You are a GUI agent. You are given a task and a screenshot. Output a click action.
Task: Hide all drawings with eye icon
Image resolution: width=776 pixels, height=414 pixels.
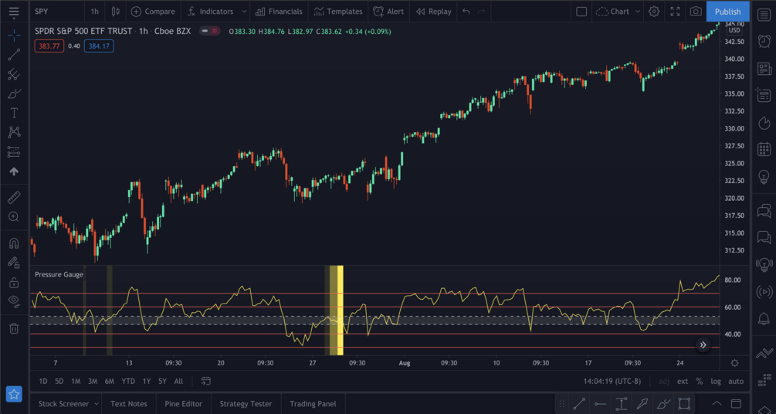click(14, 301)
